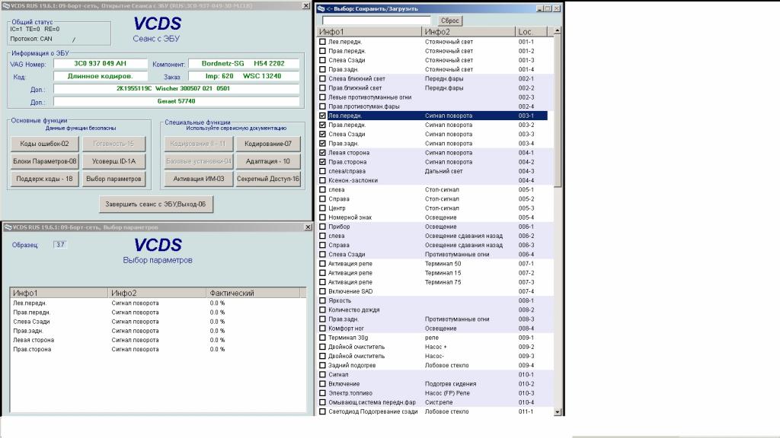The height and width of the screenshot is (438, 780).
Task: Click "Омывающ.система передн.фар" row text
Action: (372, 402)
